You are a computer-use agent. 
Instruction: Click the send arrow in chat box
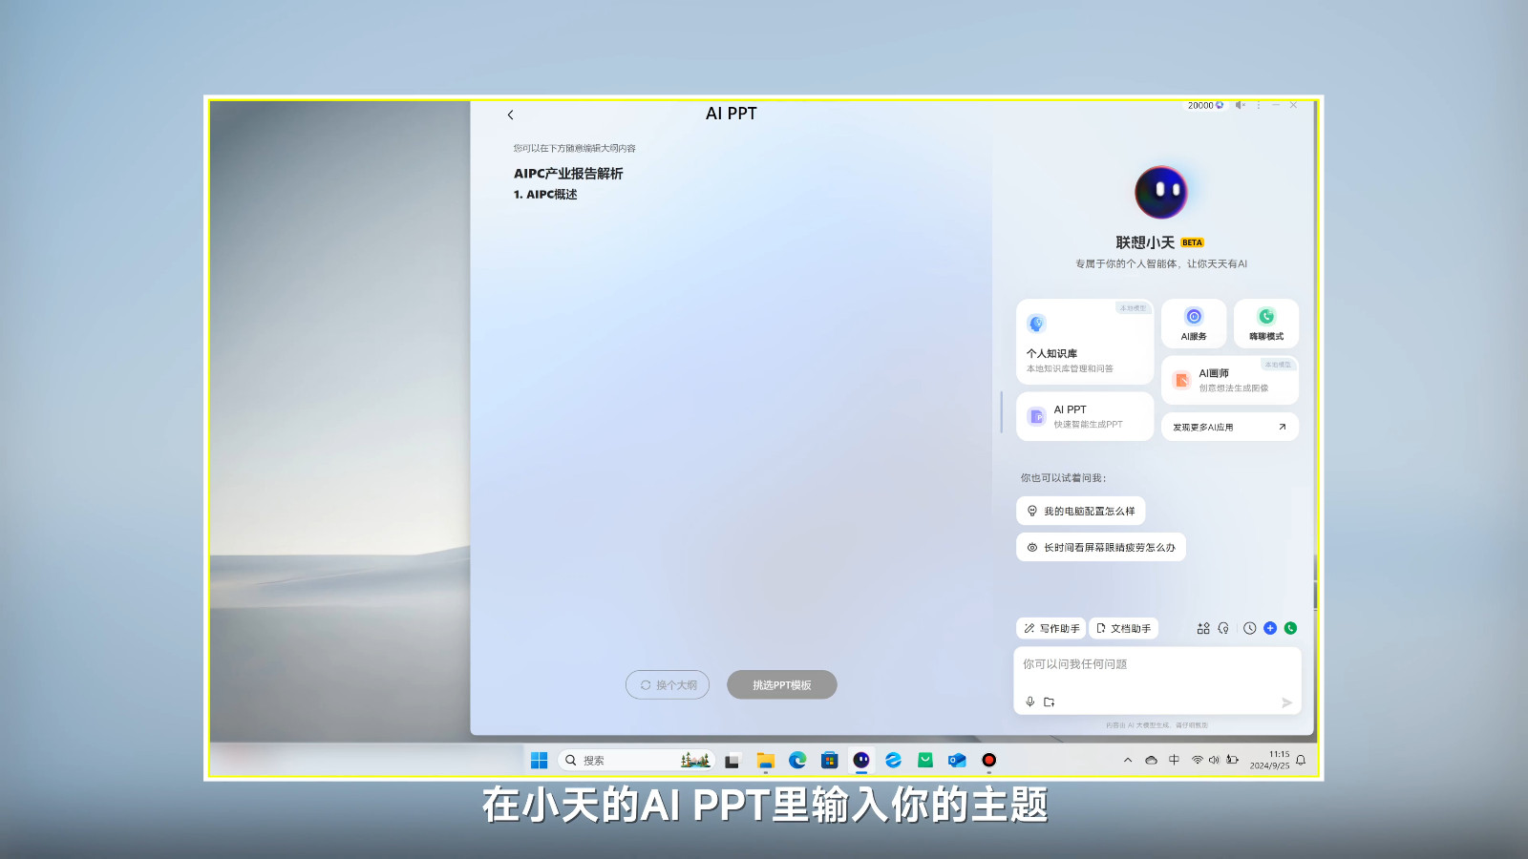pos(1286,702)
